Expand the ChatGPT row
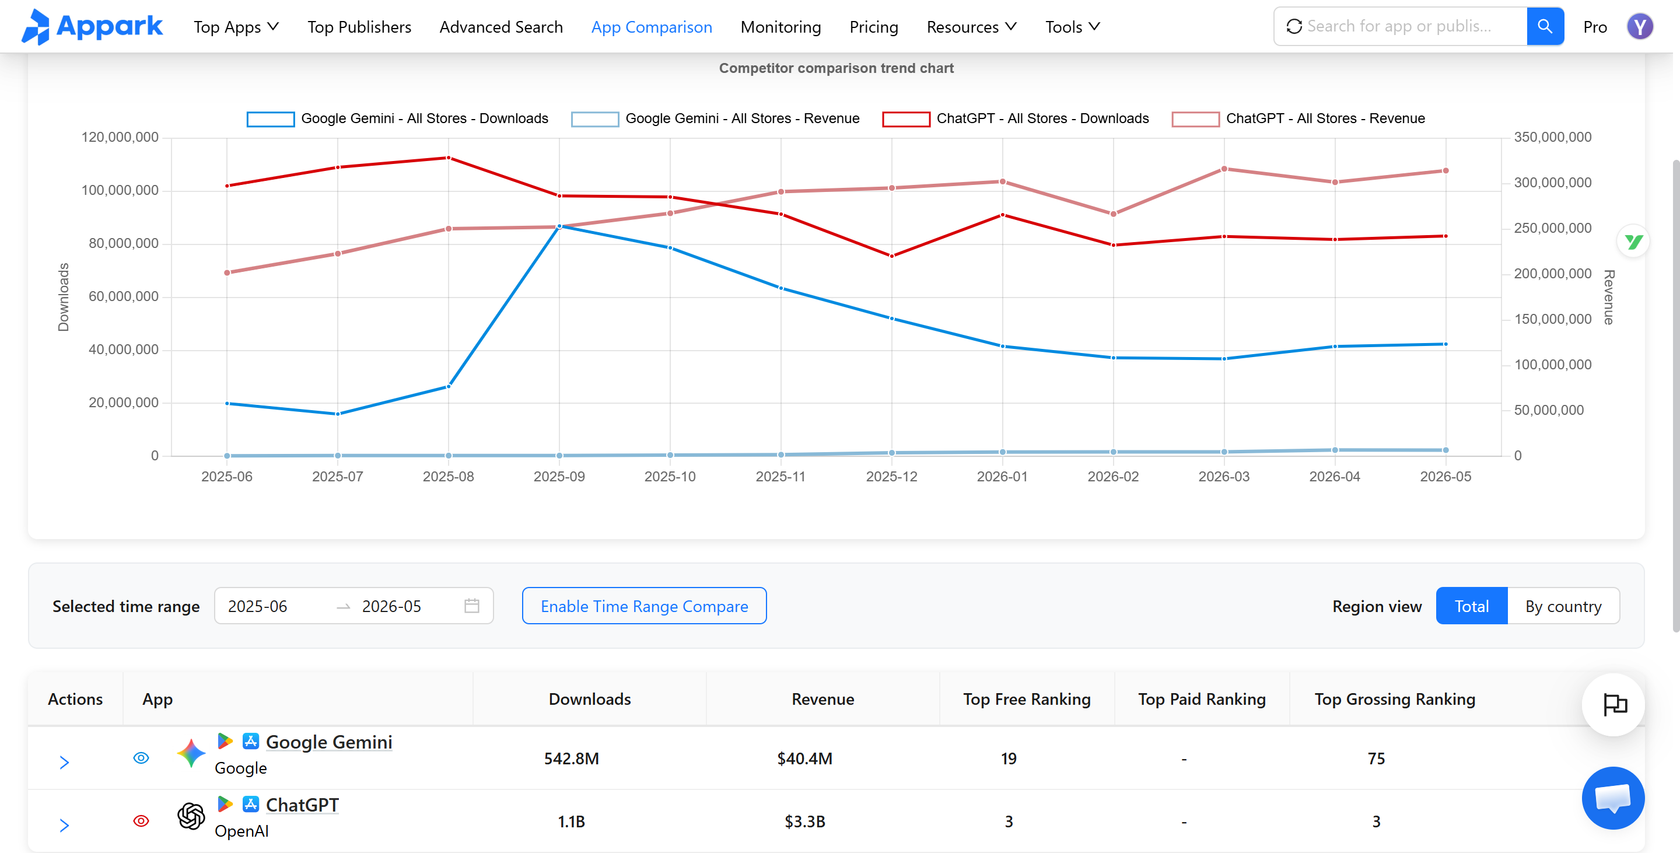1680x853 pixels. tap(64, 825)
